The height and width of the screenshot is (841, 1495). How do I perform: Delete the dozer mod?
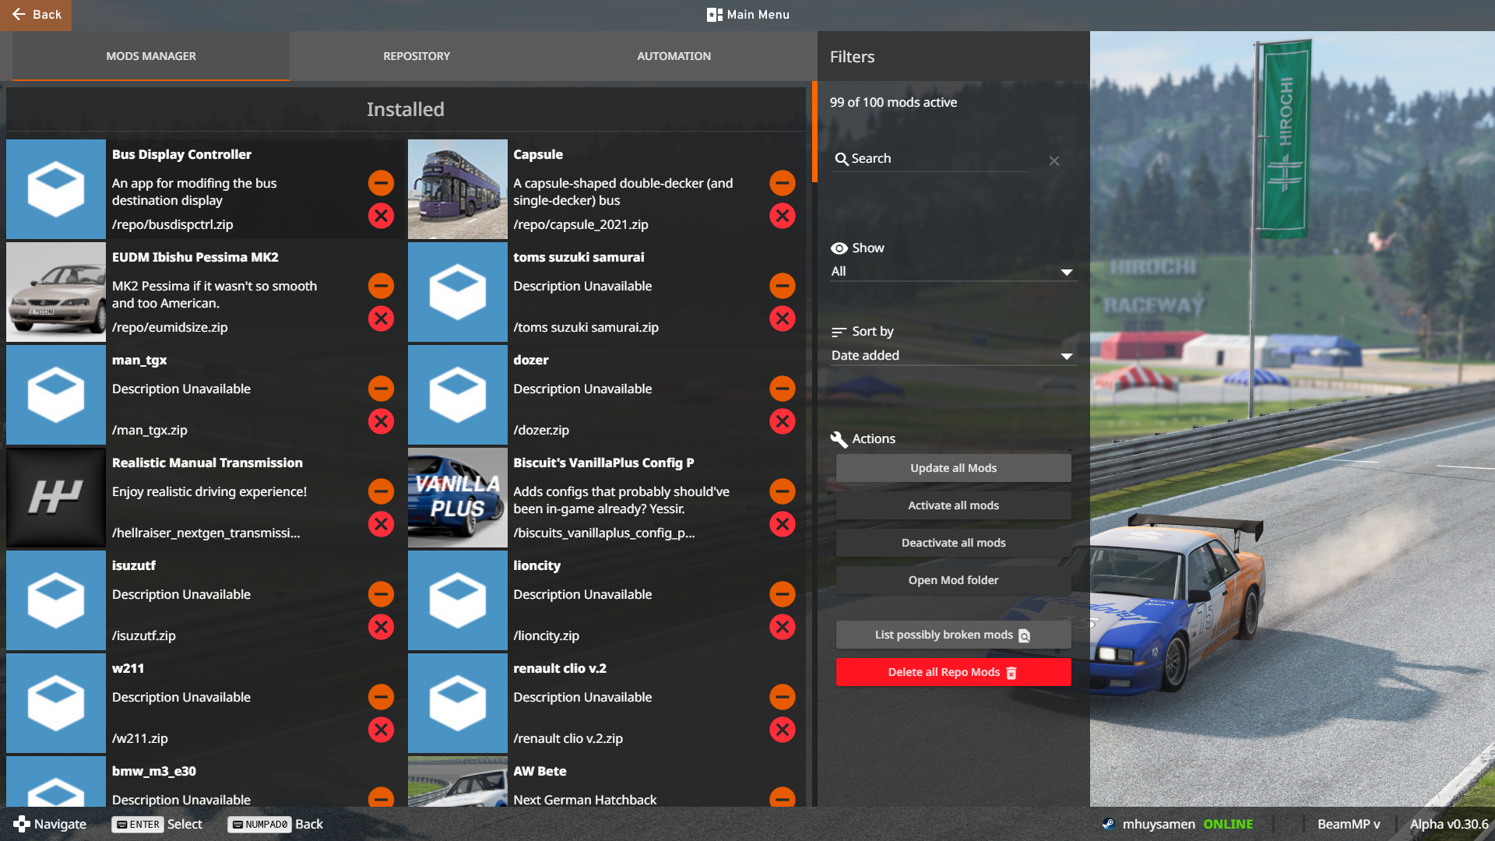[783, 421]
